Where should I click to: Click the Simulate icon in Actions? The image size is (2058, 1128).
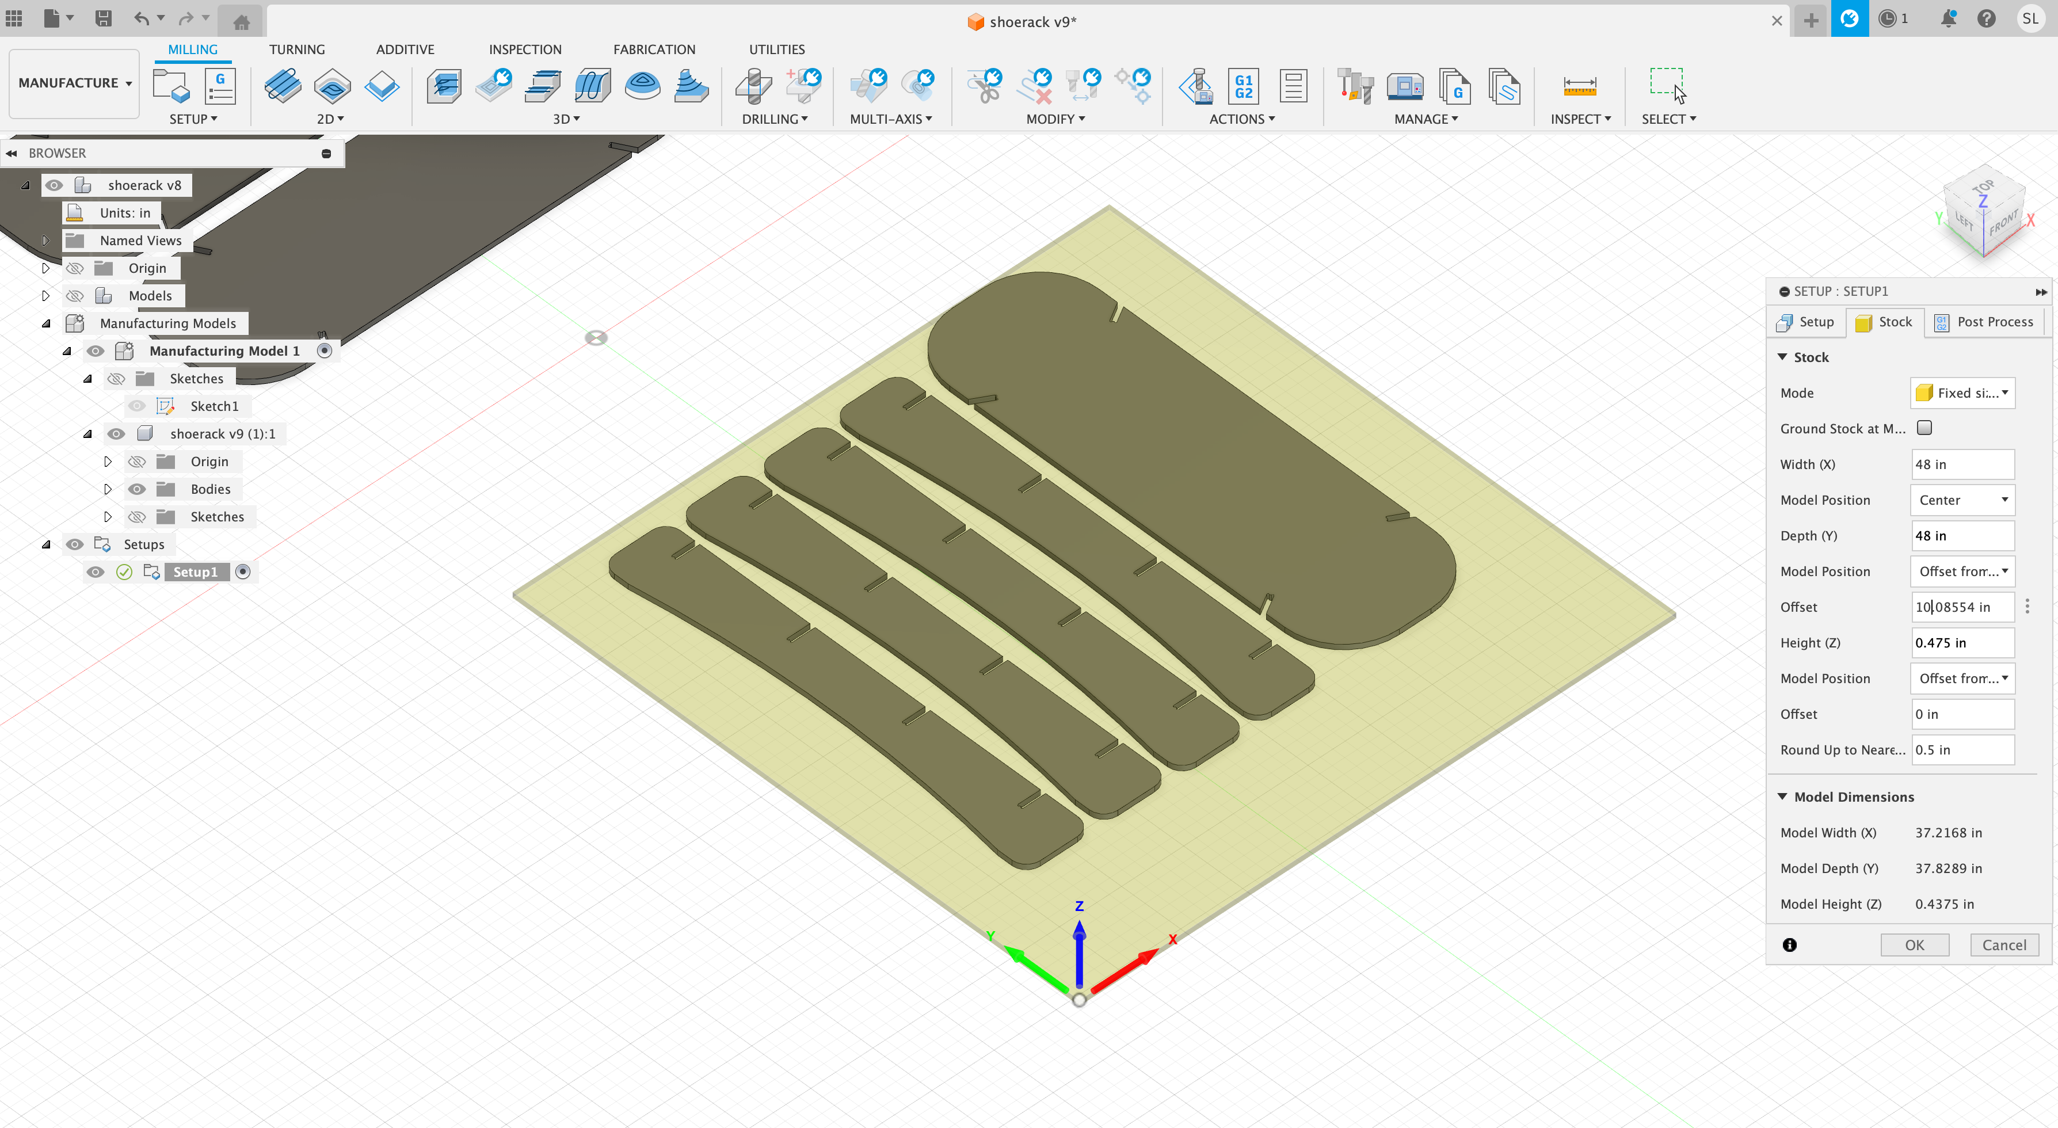(x=1196, y=86)
